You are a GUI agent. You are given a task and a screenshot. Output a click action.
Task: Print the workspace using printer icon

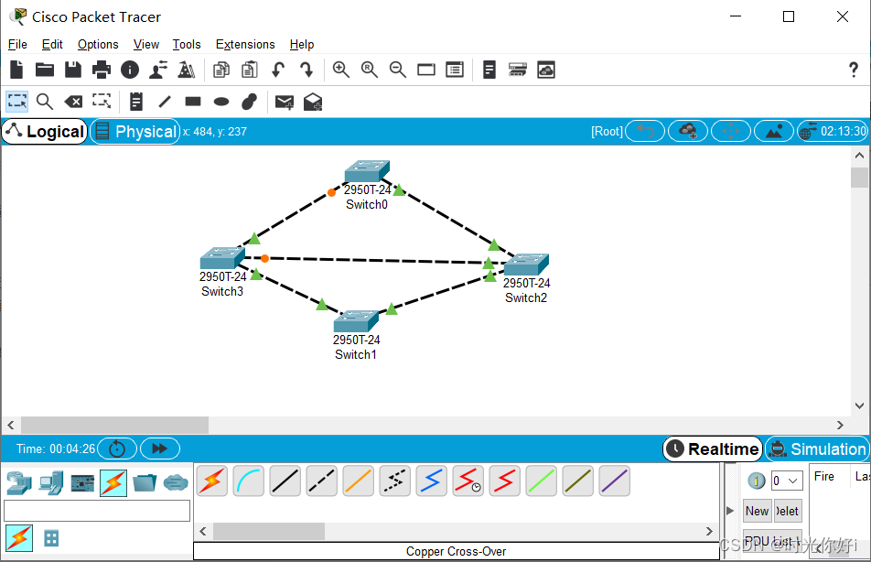pos(101,70)
